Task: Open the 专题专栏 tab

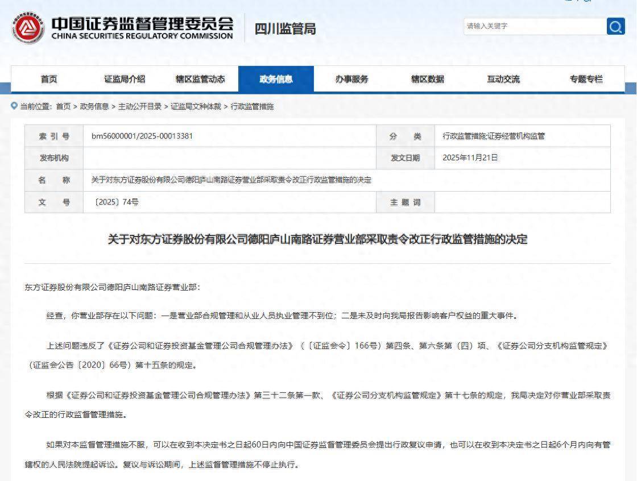Action: pos(586,79)
